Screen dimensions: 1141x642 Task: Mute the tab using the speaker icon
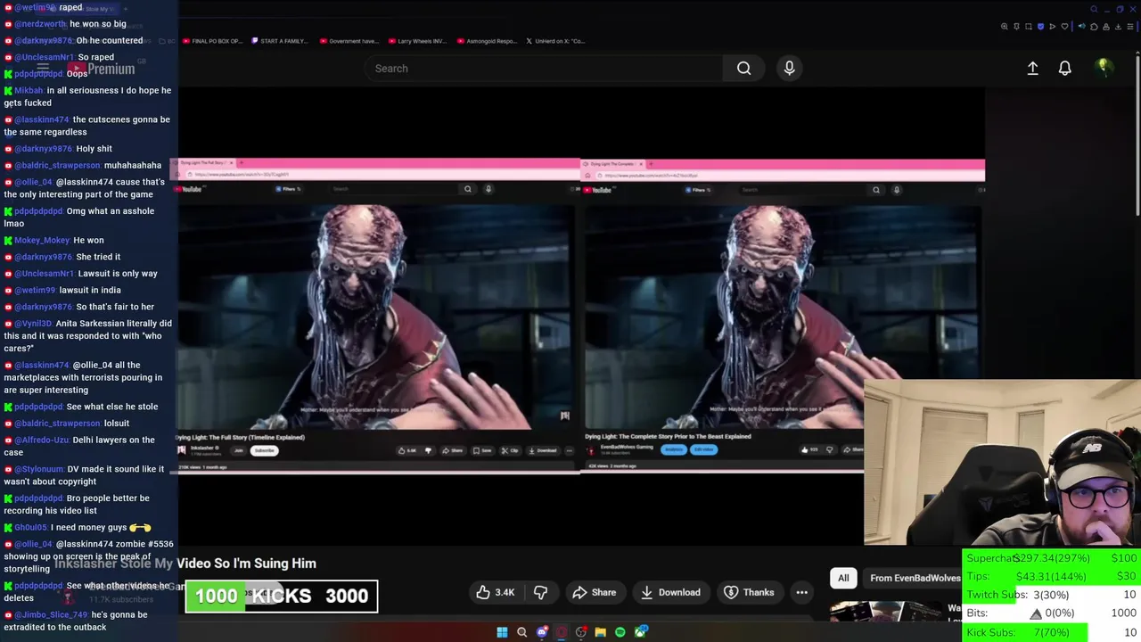[1081, 27]
